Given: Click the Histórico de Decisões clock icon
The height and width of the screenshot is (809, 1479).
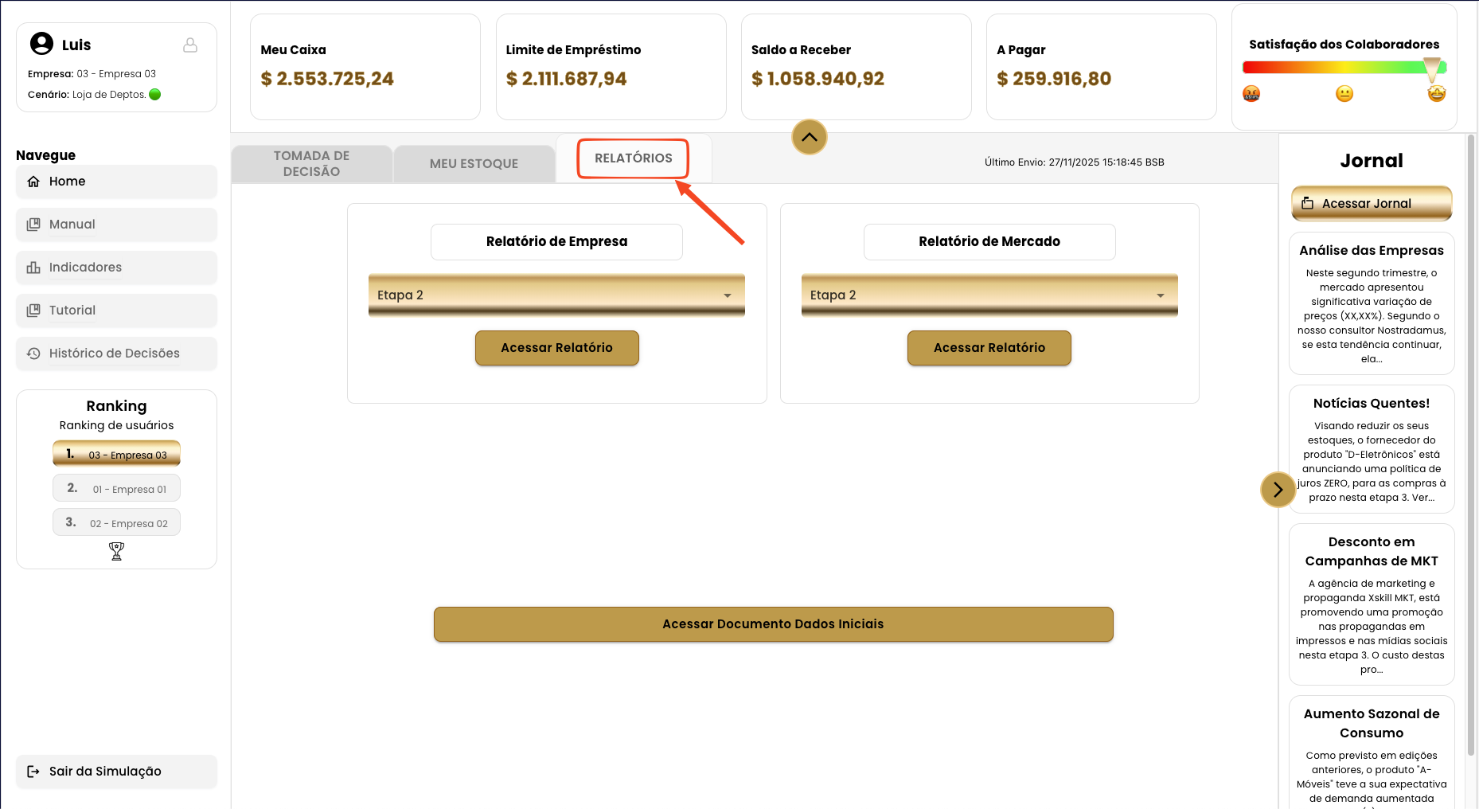Looking at the screenshot, I should pos(33,354).
